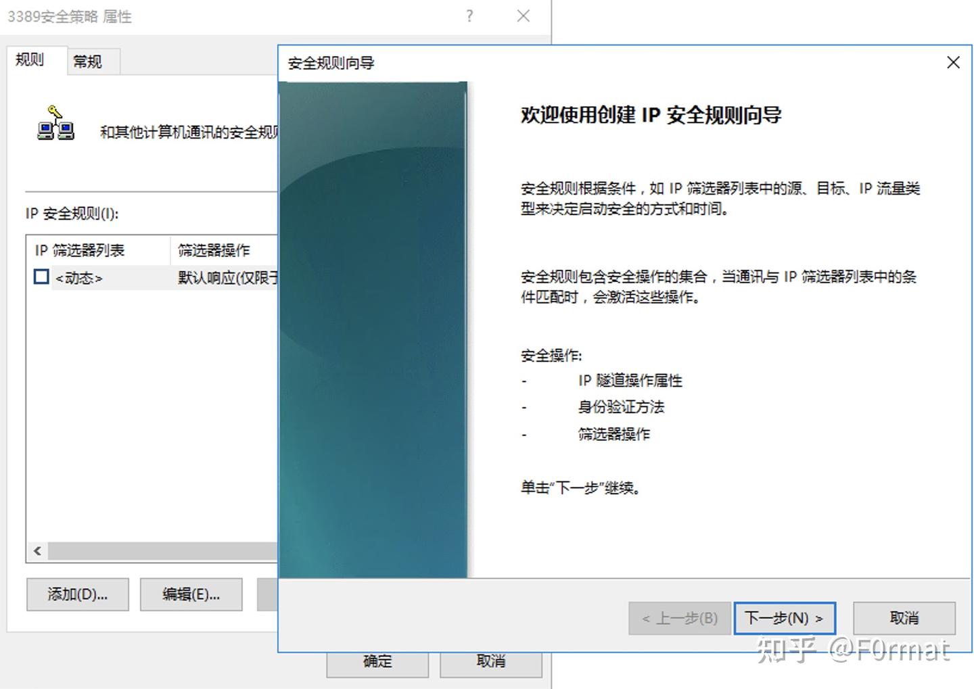
Task: Click the left arrow of the horizontal scrollbar
Action: click(37, 551)
